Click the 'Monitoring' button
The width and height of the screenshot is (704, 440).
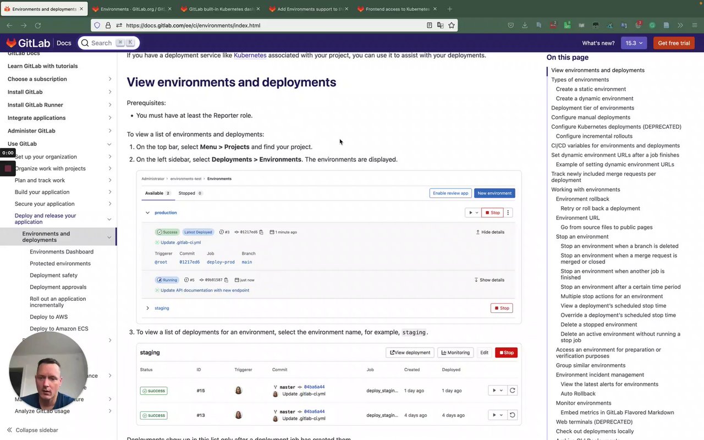tap(455, 353)
